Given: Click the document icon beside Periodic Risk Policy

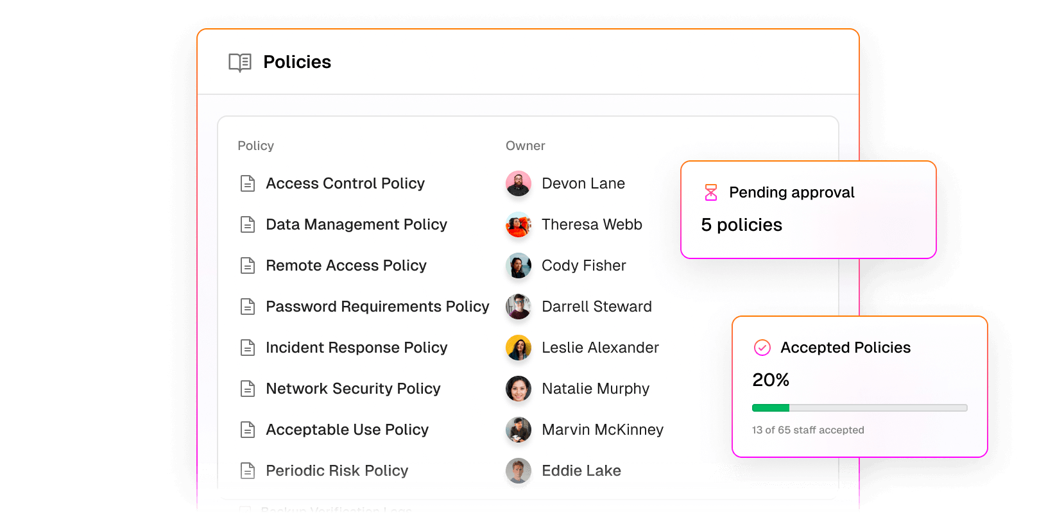Looking at the screenshot, I should tap(248, 471).
